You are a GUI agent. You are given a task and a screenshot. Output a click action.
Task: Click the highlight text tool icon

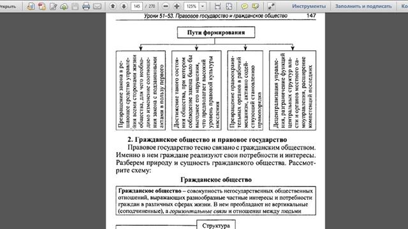pos(255,6)
